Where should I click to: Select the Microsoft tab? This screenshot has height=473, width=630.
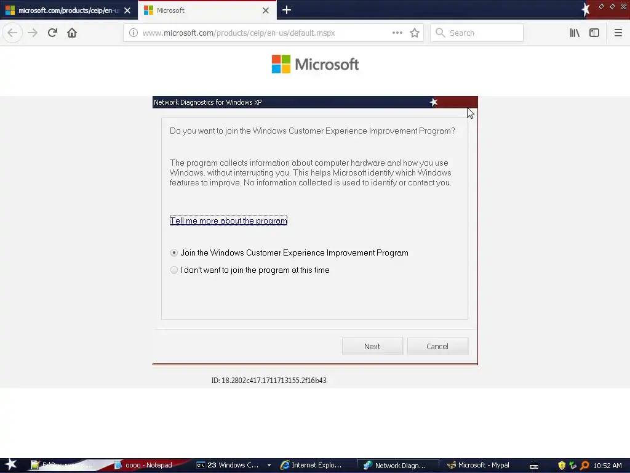pos(207,10)
